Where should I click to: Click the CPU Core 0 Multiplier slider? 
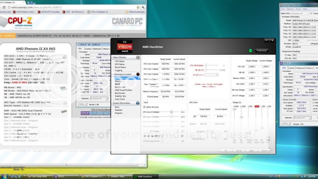[x=171, y=112]
